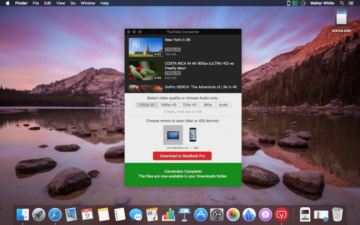Click 'New York in 4K' title text
This screenshot has height=225, width=360.
pos(178,40)
